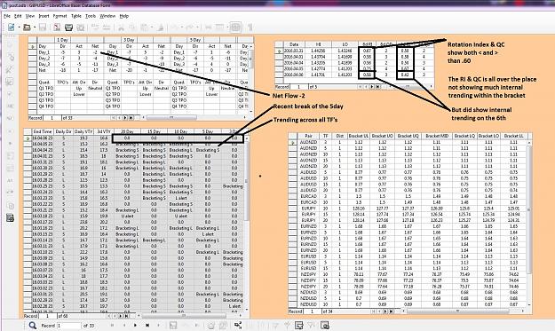Screen dimensions: 555x331
Task: Click the HI column header
Action: (318, 44)
